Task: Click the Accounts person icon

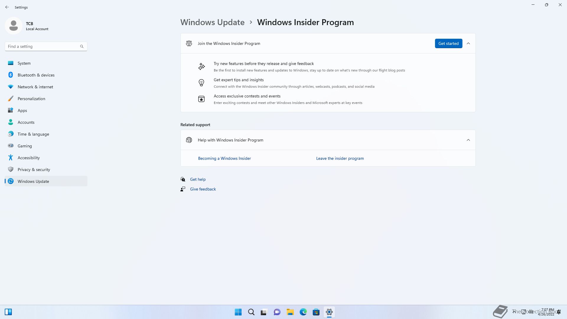Action: 11,122
